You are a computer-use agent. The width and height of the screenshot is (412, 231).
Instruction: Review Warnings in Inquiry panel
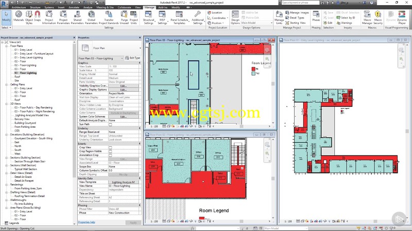[344, 23]
